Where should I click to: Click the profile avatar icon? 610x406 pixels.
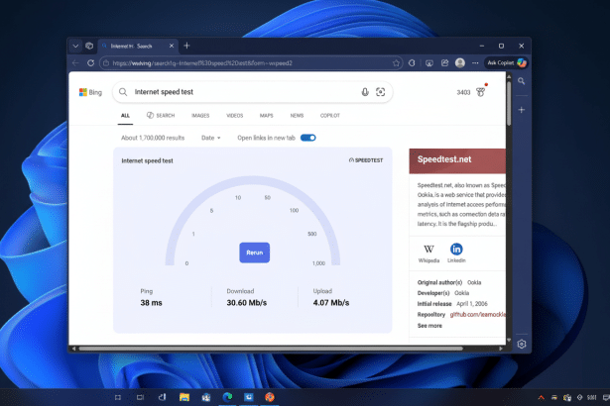point(460,63)
